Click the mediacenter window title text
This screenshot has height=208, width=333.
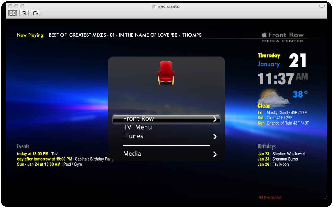pos(169,6)
